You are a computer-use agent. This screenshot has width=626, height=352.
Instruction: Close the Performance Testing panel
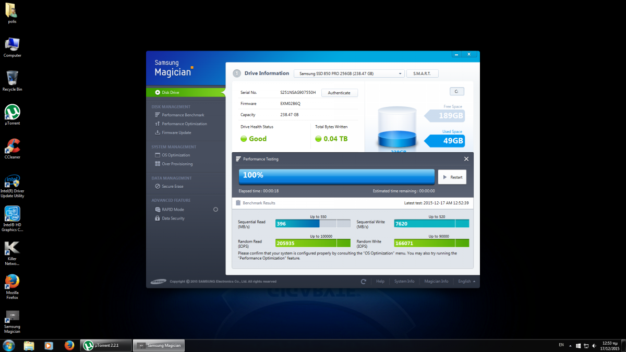pos(466,159)
